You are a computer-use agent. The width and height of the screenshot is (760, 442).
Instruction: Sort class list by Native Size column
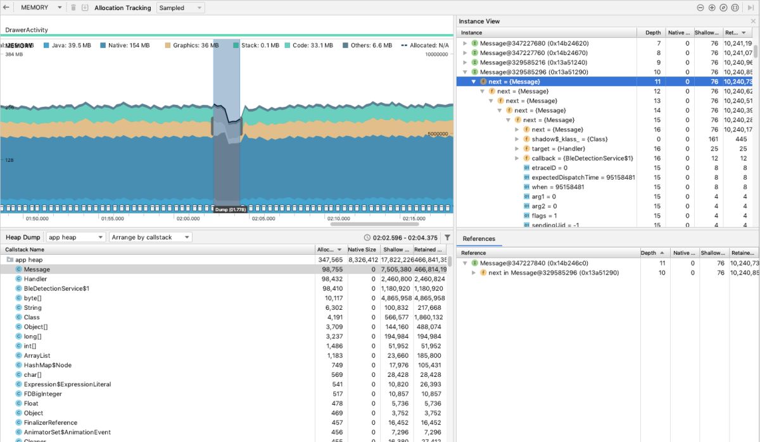click(x=362, y=249)
